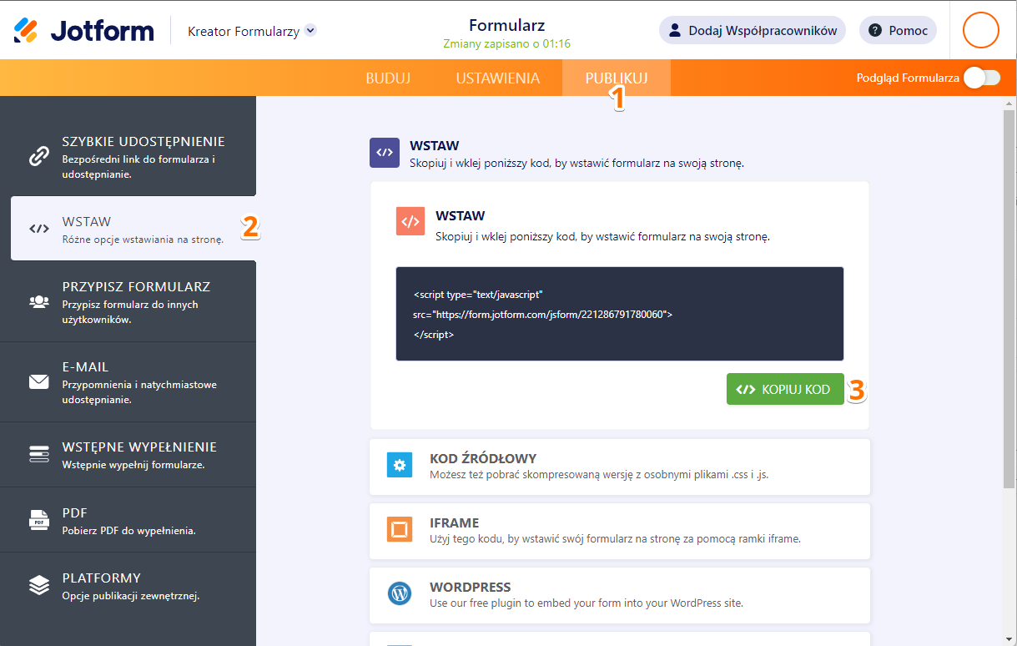The width and height of the screenshot is (1017, 646).
Task: Click the link chain icon in sidebar
Action: (39, 156)
